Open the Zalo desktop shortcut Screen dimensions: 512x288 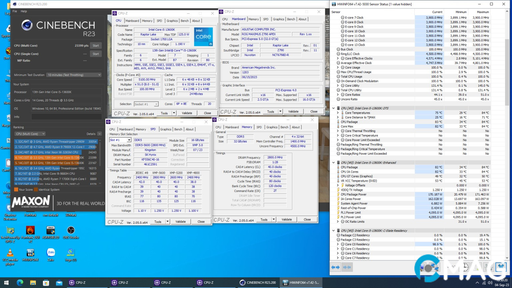[x=51, y=253]
